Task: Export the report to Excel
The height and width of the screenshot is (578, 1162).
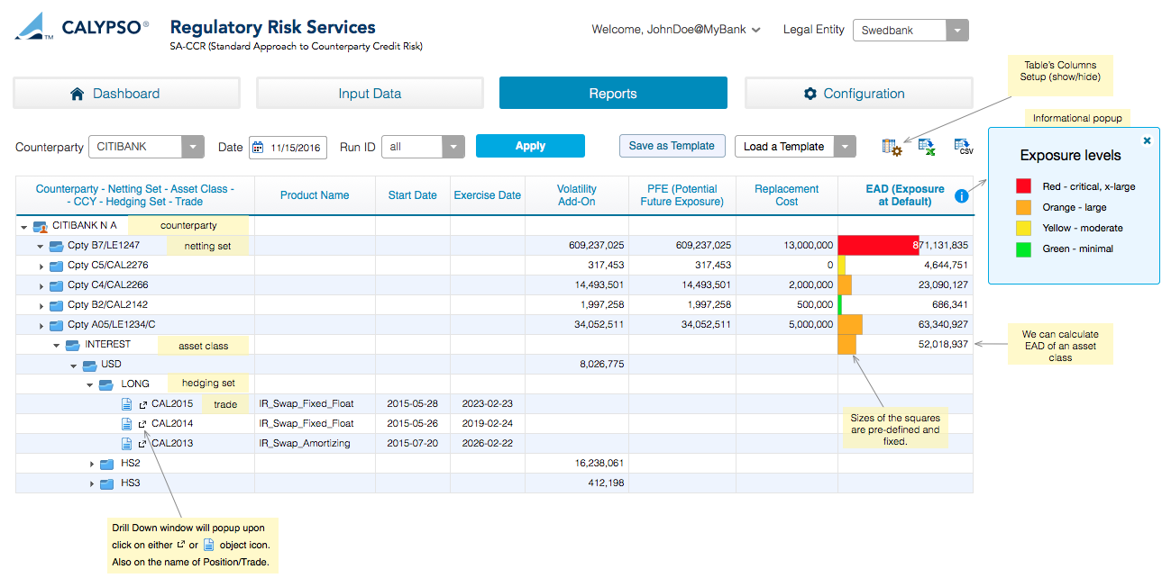Action: [x=926, y=147]
